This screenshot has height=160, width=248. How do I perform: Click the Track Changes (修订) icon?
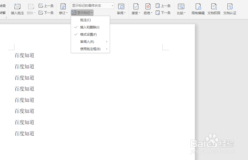63,6
